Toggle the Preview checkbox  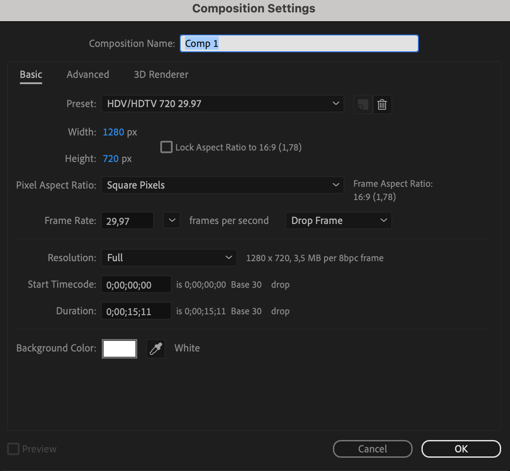[x=14, y=449]
